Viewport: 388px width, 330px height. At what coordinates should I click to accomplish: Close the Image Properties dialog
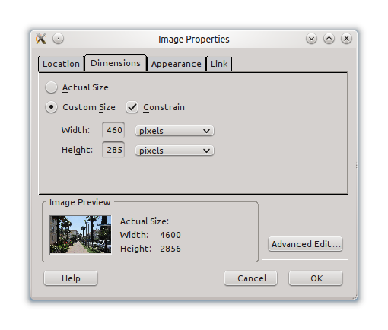tap(346, 39)
